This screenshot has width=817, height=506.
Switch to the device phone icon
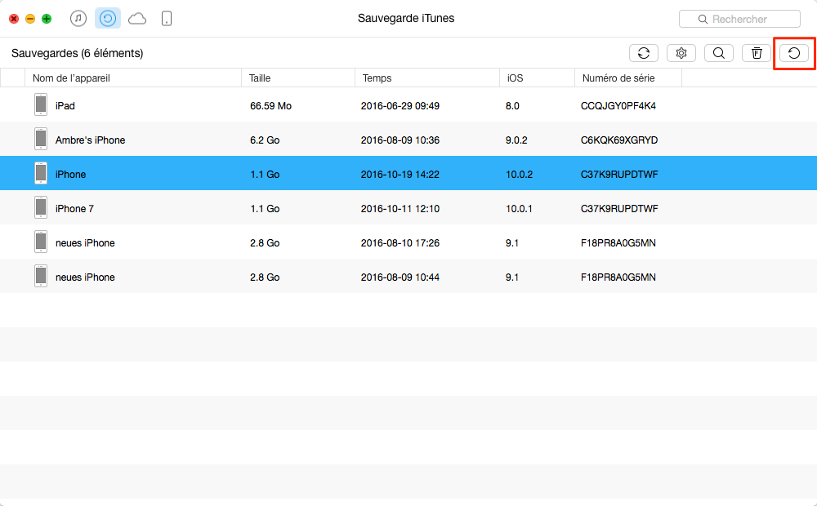pyautogui.click(x=166, y=19)
